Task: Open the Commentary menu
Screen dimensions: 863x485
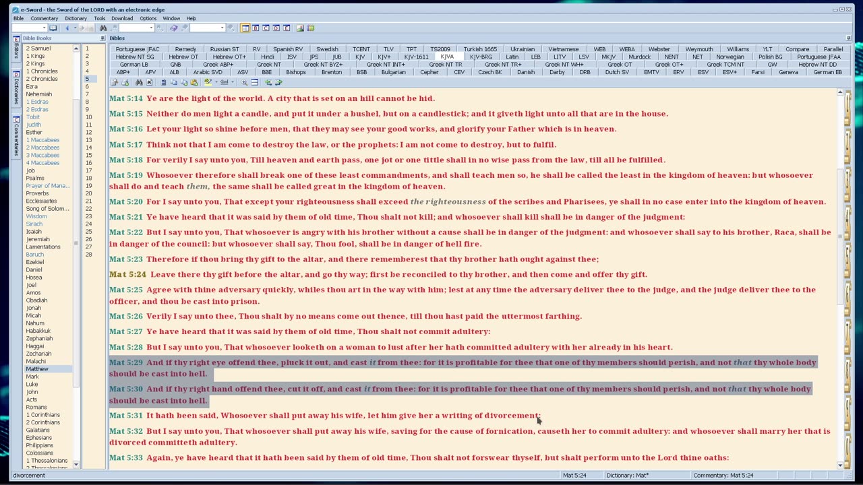Action: (44, 18)
